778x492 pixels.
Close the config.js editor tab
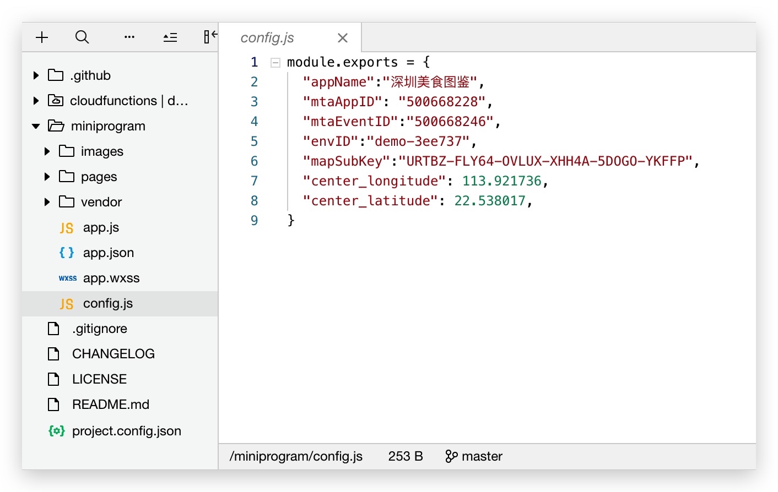(x=343, y=38)
